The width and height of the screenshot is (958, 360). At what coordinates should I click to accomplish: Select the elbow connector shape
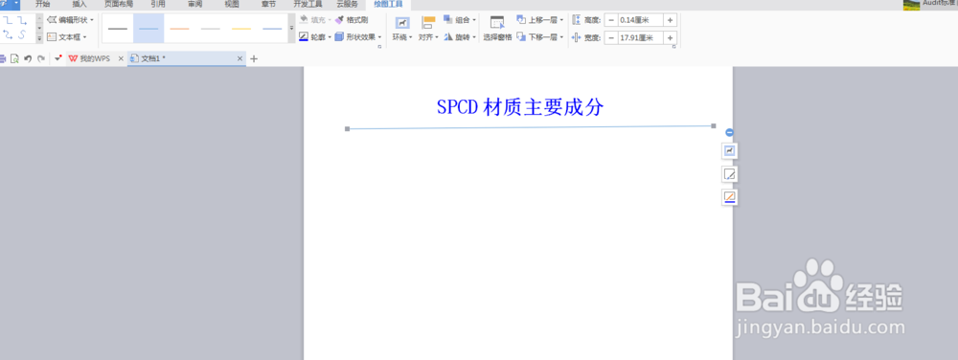pos(9,21)
